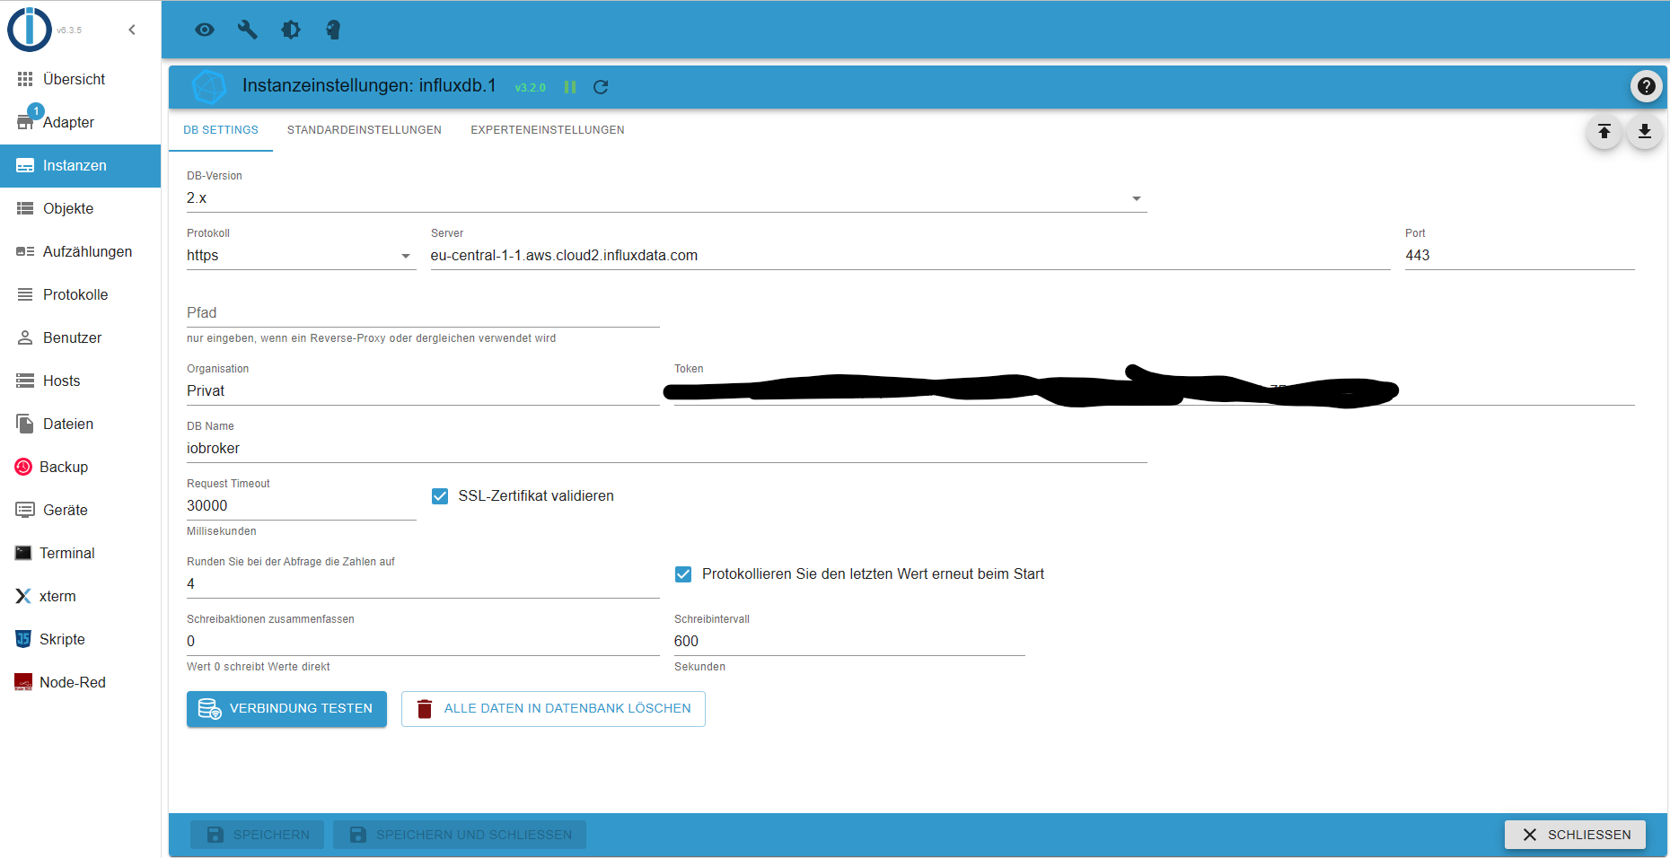Click the Schreibintervall field showing 600
The height and width of the screenshot is (858, 1670).
(849, 642)
